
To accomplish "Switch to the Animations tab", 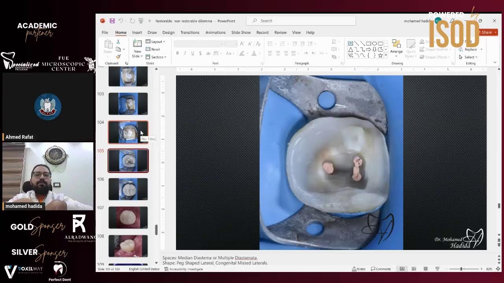I will point(215,33).
